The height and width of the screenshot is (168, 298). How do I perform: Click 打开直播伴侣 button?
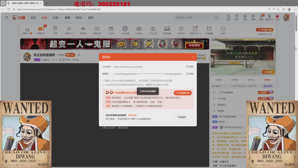[x=183, y=93]
